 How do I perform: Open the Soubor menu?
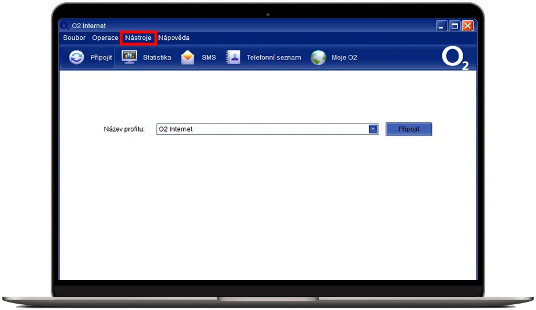click(74, 38)
